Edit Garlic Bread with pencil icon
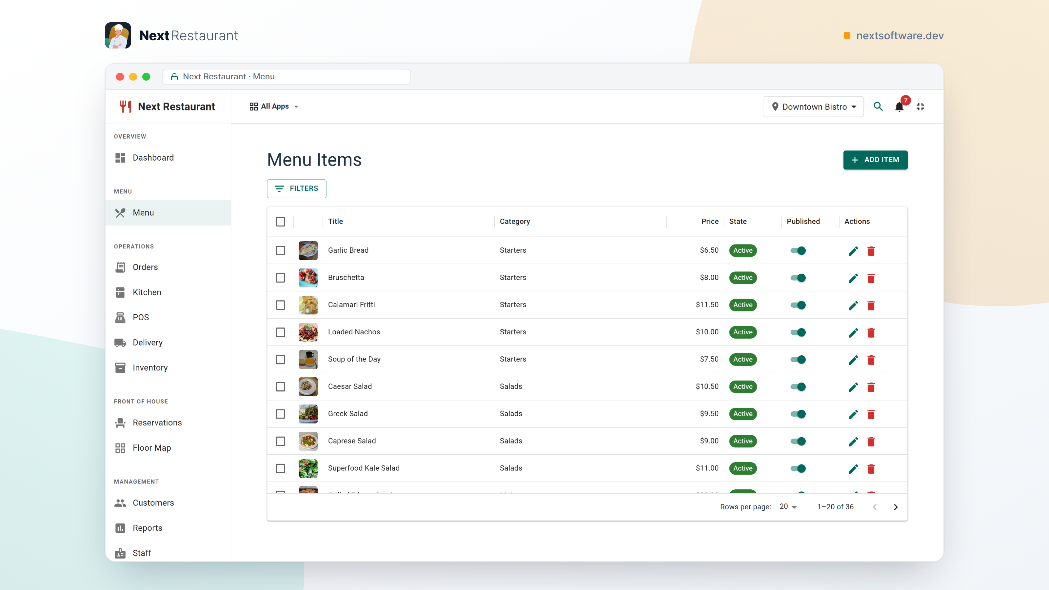1049x590 pixels. click(x=853, y=251)
